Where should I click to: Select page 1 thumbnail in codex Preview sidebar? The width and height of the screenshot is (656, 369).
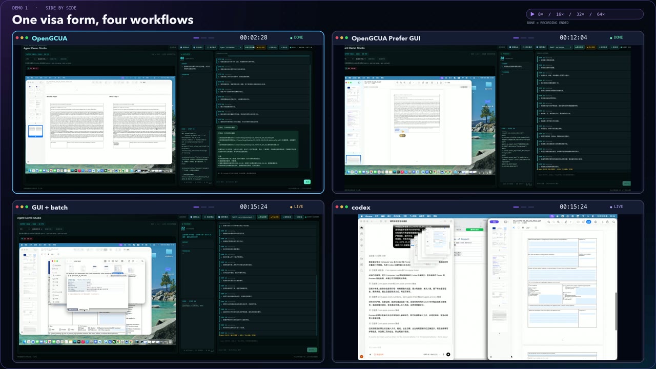(x=499, y=237)
